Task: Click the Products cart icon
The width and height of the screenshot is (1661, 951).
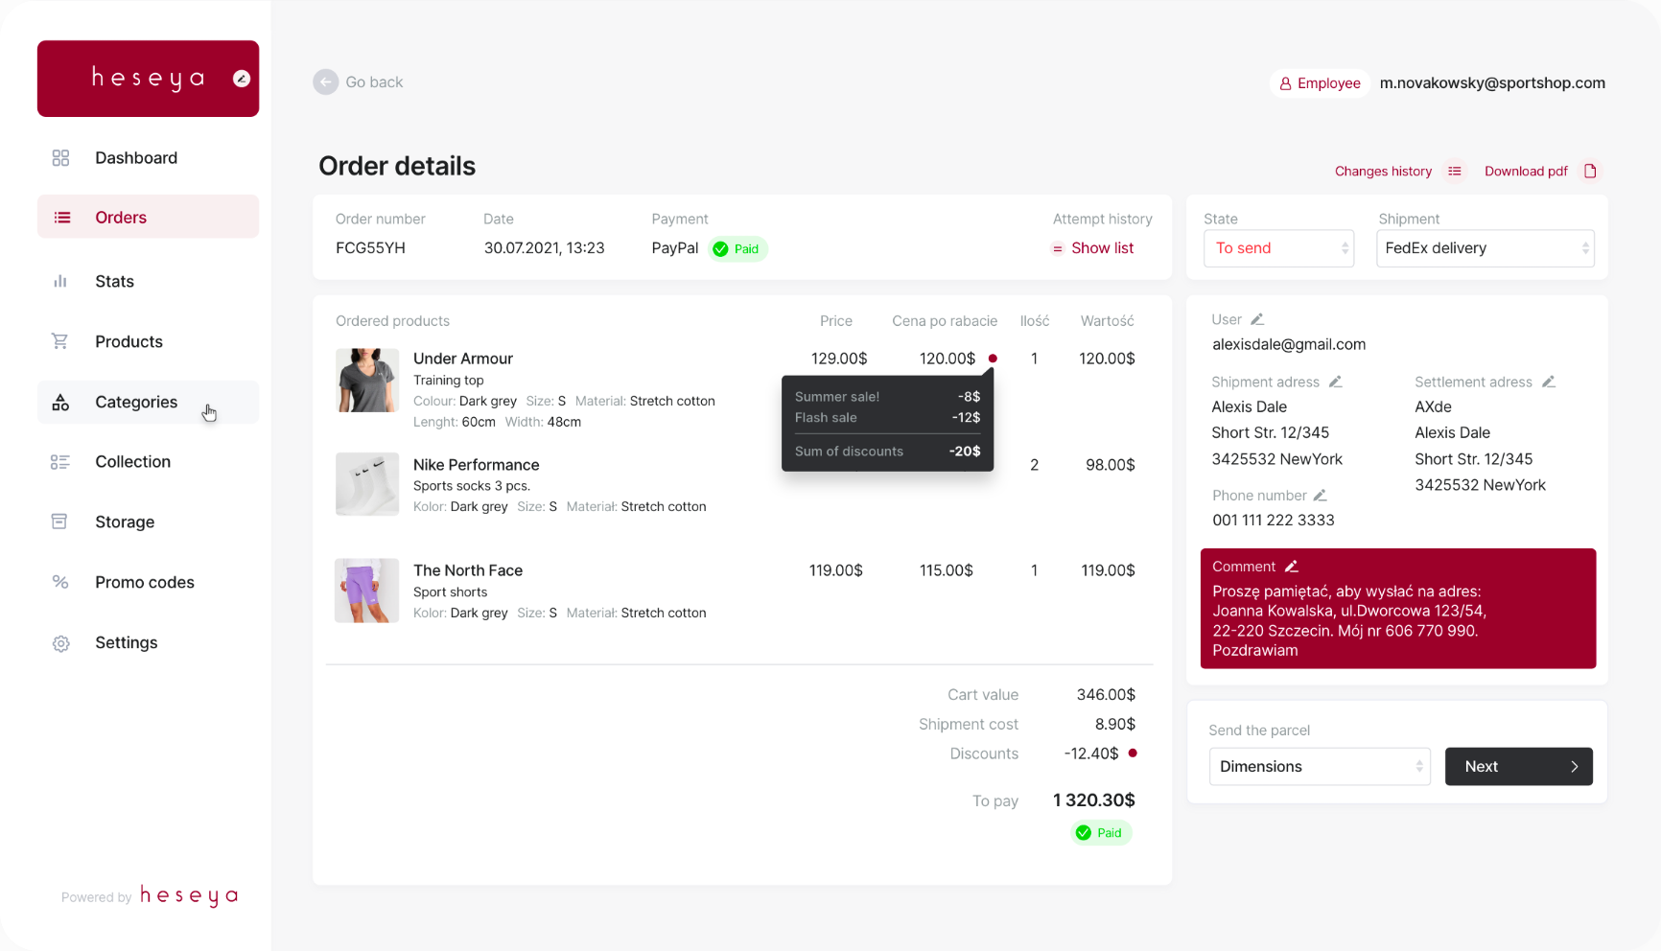Action: tap(60, 341)
